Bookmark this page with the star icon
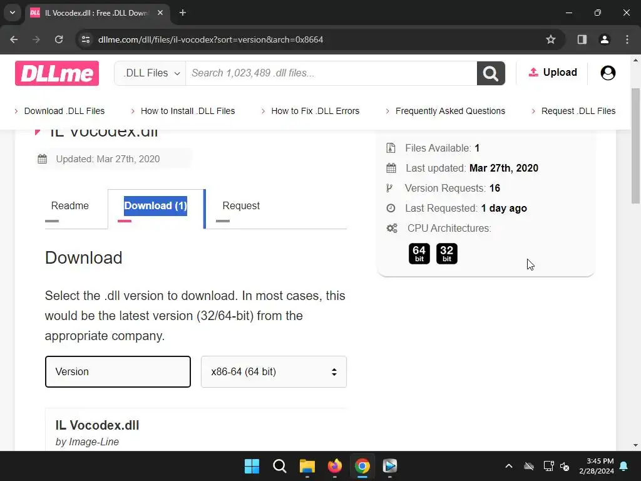Viewport: 641px width, 481px height. pyautogui.click(x=551, y=39)
